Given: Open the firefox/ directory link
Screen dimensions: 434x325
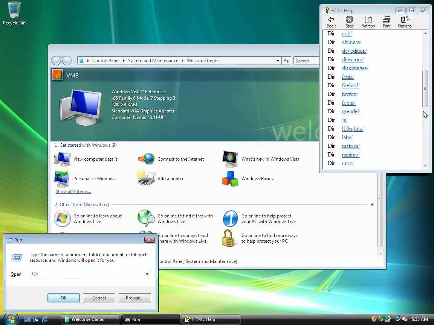Looking at the screenshot, I should click(350, 94).
